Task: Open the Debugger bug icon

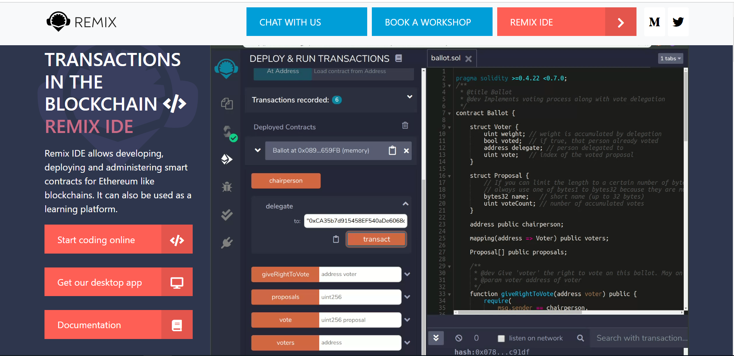Action: pyautogui.click(x=227, y=187)
